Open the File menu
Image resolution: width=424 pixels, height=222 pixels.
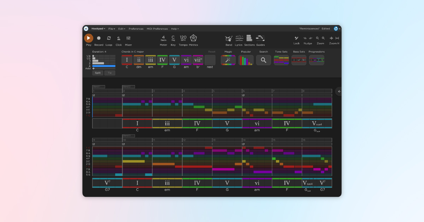(x=112, y=29)
